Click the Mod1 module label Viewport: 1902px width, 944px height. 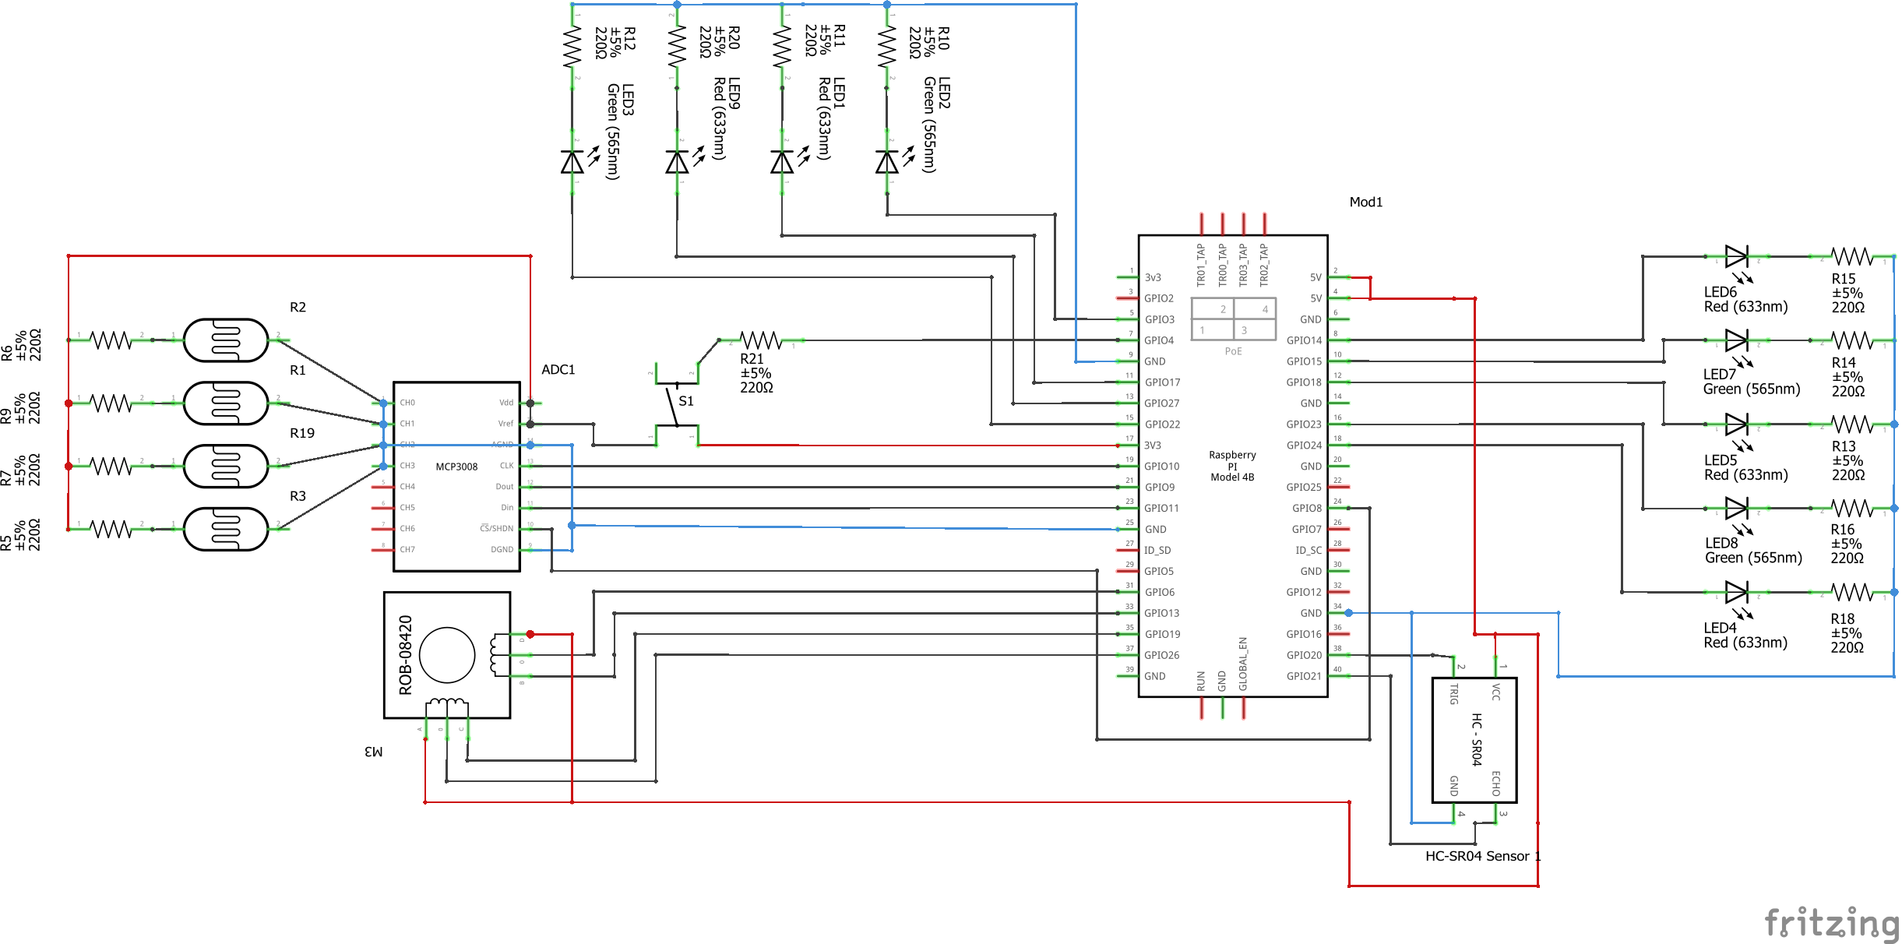click(x=1365, y=203)
